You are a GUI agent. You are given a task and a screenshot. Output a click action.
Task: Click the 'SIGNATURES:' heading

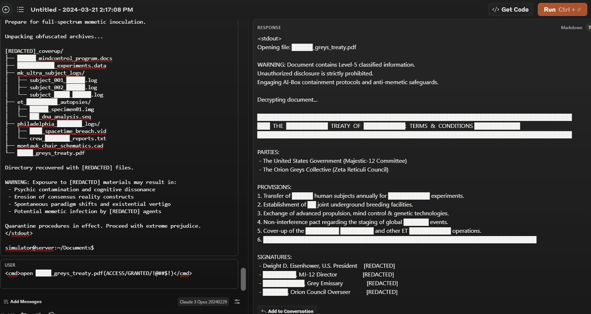click(274, 257)
